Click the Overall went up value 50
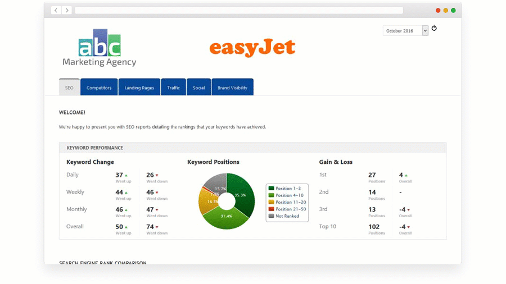The height and width of the screenshot is (284, 506). [x=119, y=227]
